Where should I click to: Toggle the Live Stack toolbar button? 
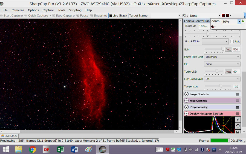[x=118, y=16]
